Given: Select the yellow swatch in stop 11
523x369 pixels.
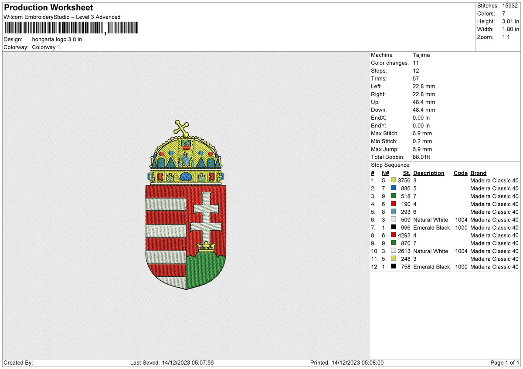Looking at the screenshot, I should (x=394, y=259).
